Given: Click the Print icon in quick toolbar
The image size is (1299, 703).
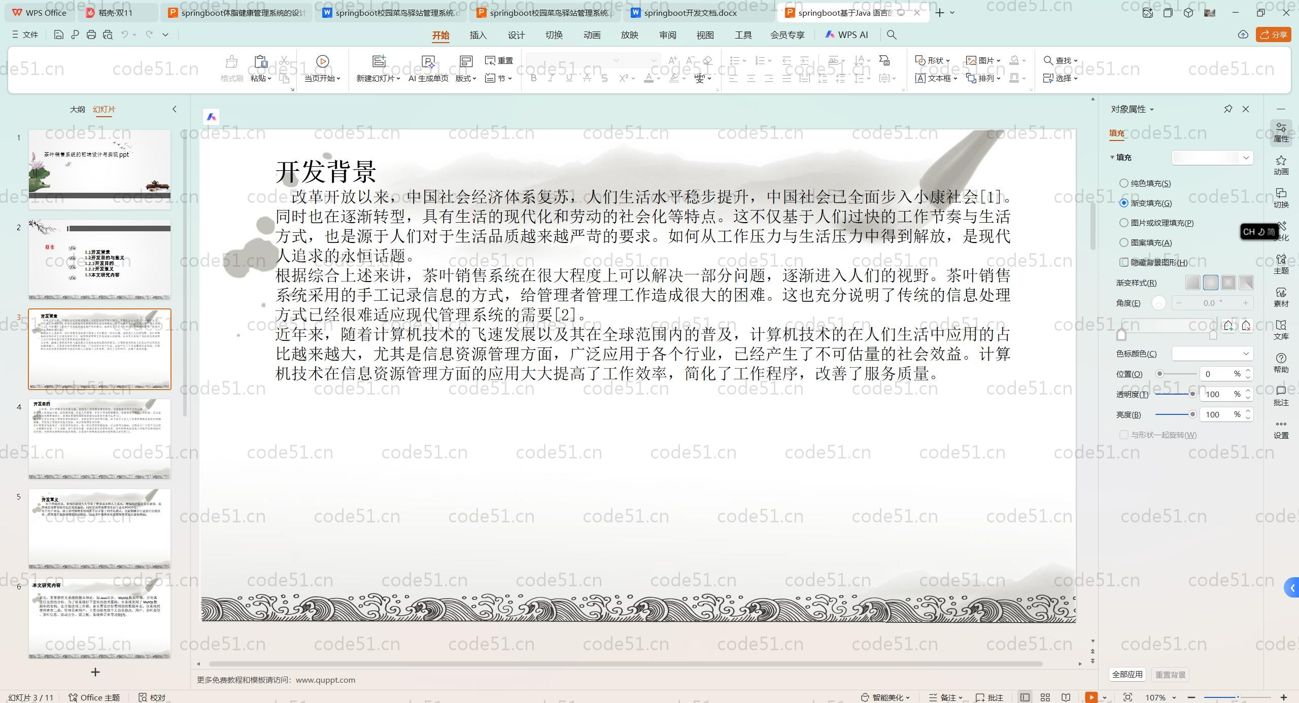Looking at the screenshot, I should [91, 34].
